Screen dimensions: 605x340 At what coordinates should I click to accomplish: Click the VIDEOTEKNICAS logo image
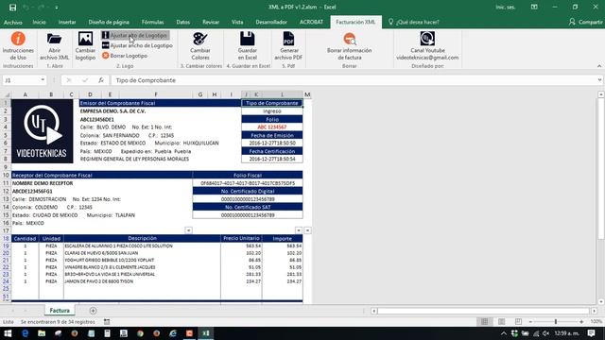pyautogui.click(x=42, y=131)
